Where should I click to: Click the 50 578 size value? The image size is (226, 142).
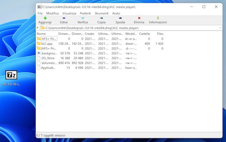pos(65,53)
